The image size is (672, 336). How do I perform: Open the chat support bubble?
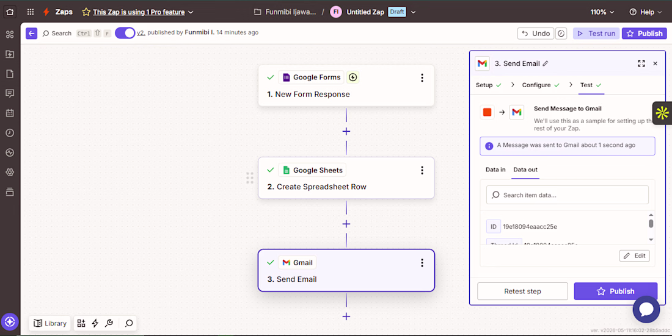(x=646, y=309)
